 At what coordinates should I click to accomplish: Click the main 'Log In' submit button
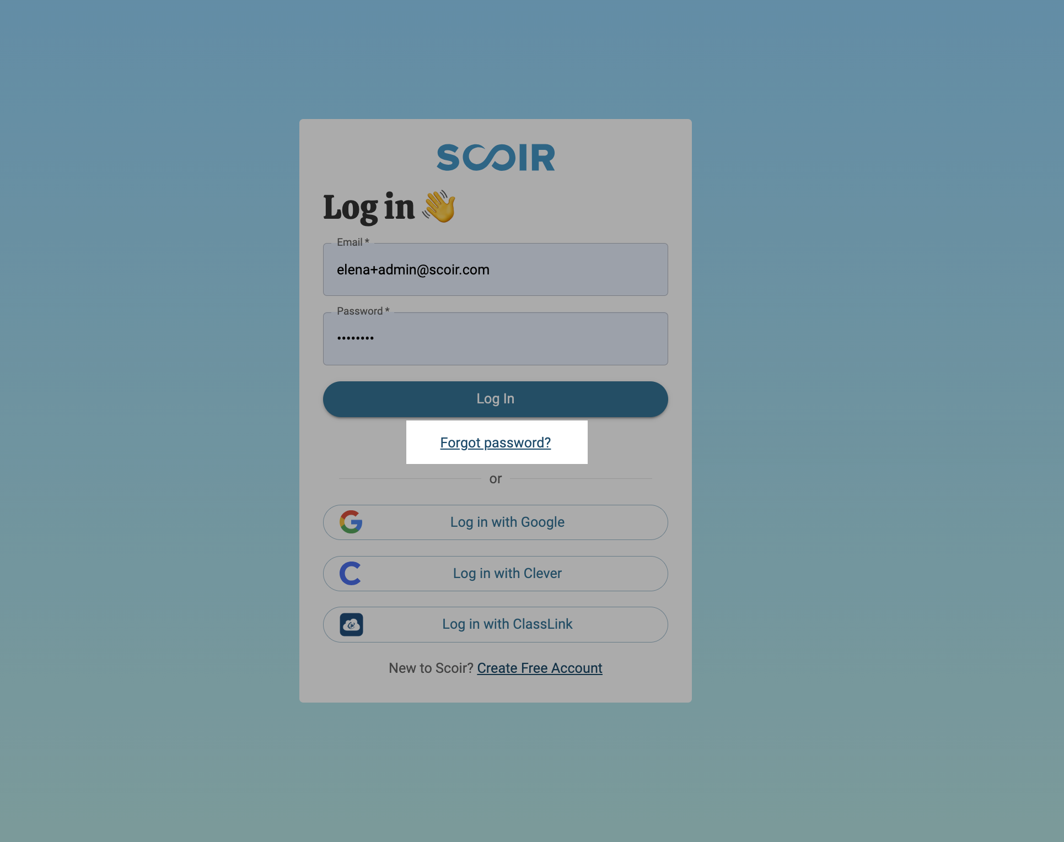click(495, 399)
